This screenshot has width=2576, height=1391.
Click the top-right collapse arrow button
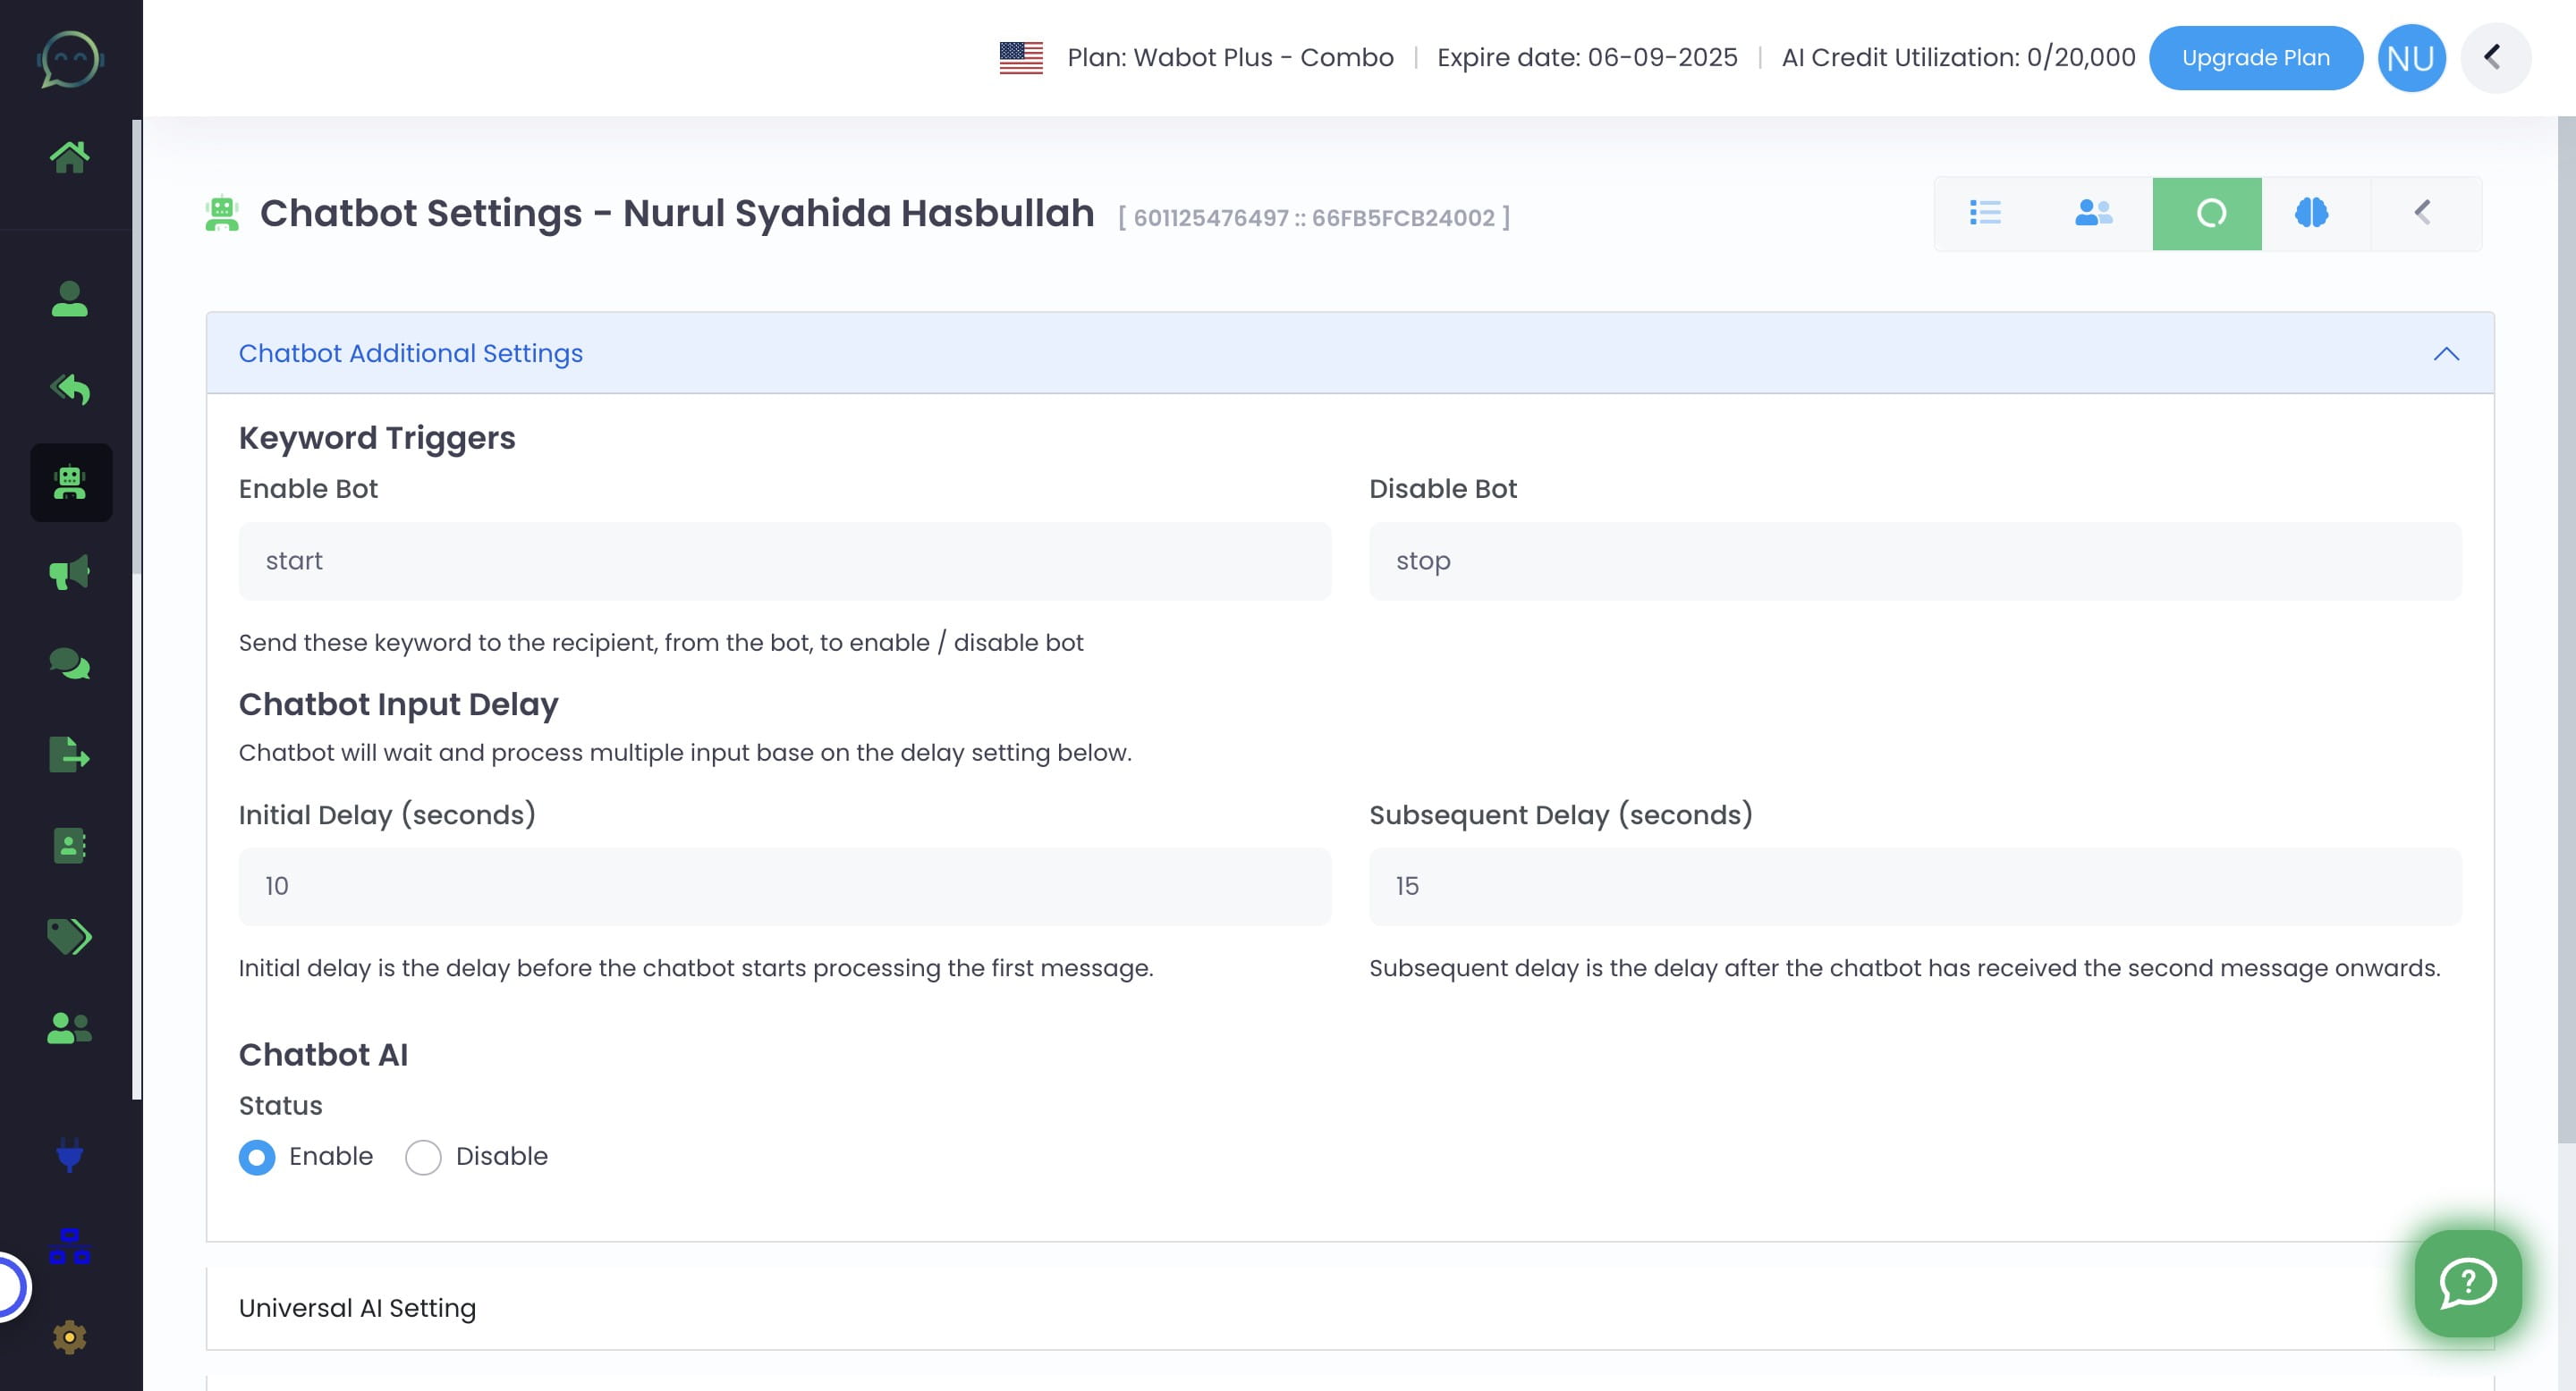(x=2494, y=58)
